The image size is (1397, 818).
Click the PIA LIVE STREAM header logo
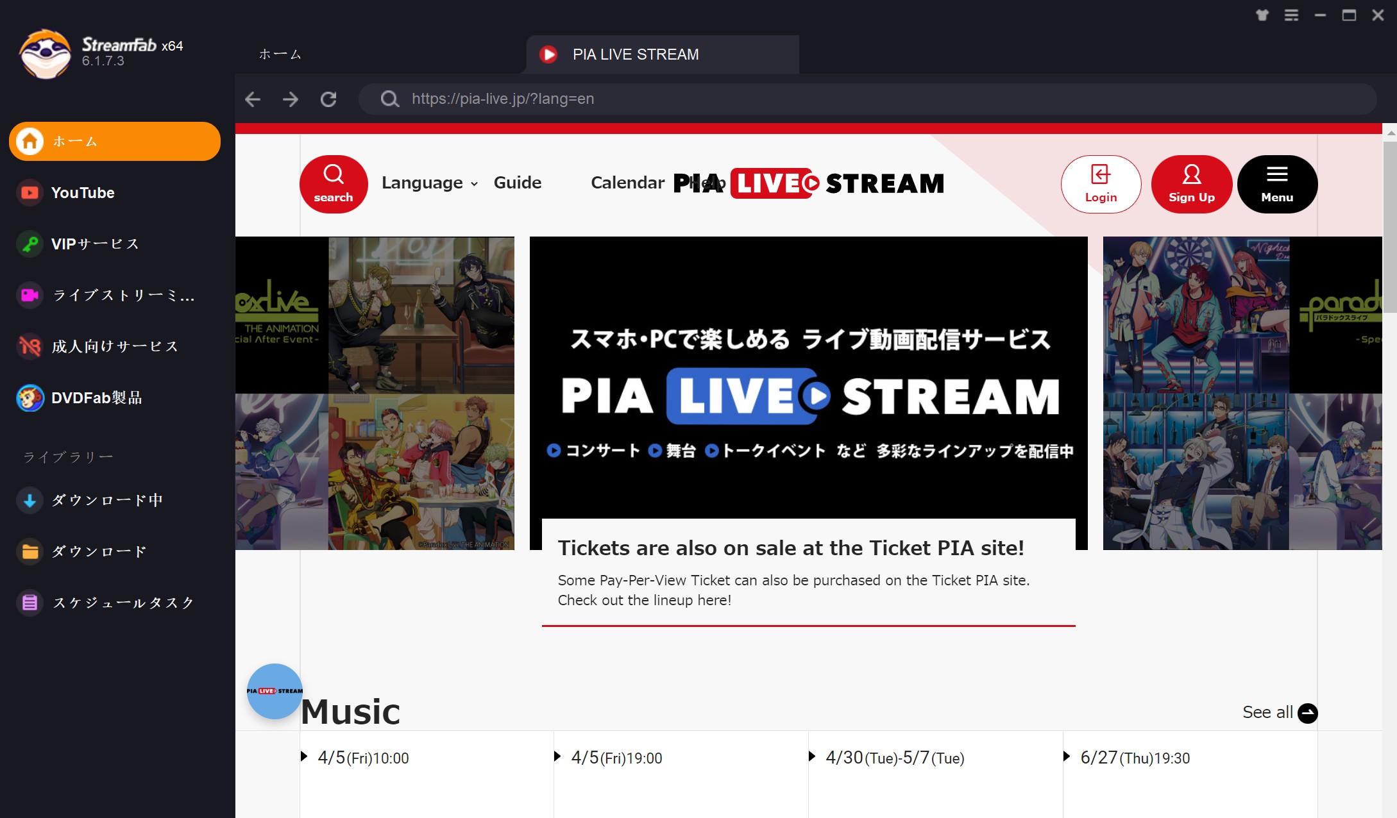[809, 183]
